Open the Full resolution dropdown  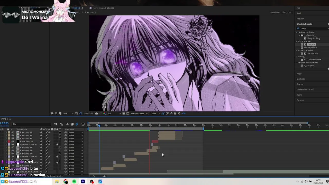114,113
